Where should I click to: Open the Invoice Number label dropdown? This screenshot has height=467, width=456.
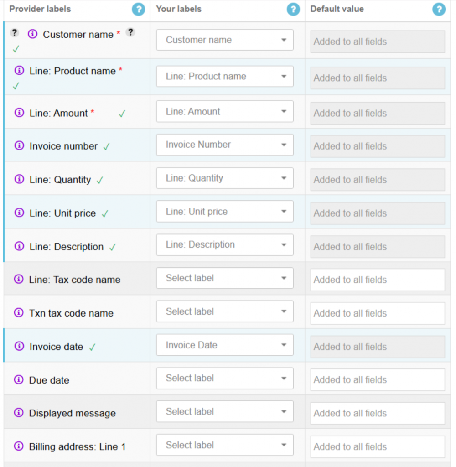pyautogui.click(x=225, y=145)
